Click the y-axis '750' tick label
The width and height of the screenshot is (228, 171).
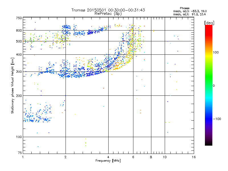coord(19,18)
